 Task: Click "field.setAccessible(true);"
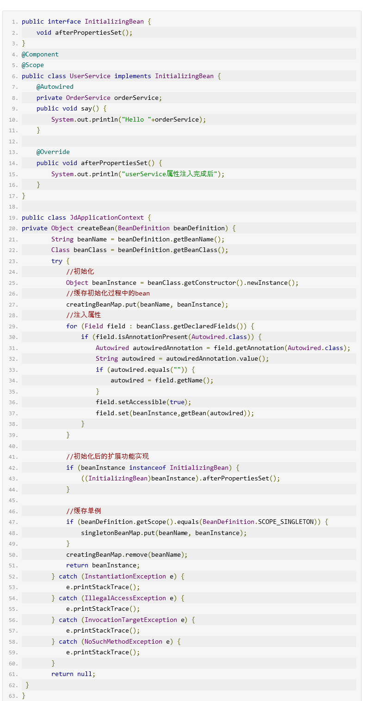[x=143, y=402]
